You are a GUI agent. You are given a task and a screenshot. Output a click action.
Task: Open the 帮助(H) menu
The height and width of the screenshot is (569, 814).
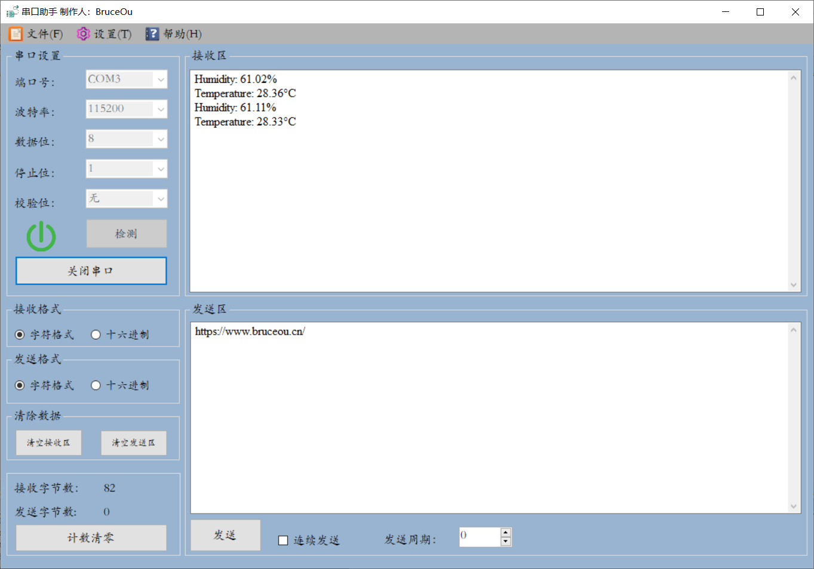tap(174, 34)
